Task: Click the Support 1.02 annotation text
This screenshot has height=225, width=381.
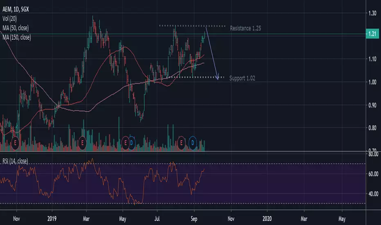Action: click(x=242, y=78)
